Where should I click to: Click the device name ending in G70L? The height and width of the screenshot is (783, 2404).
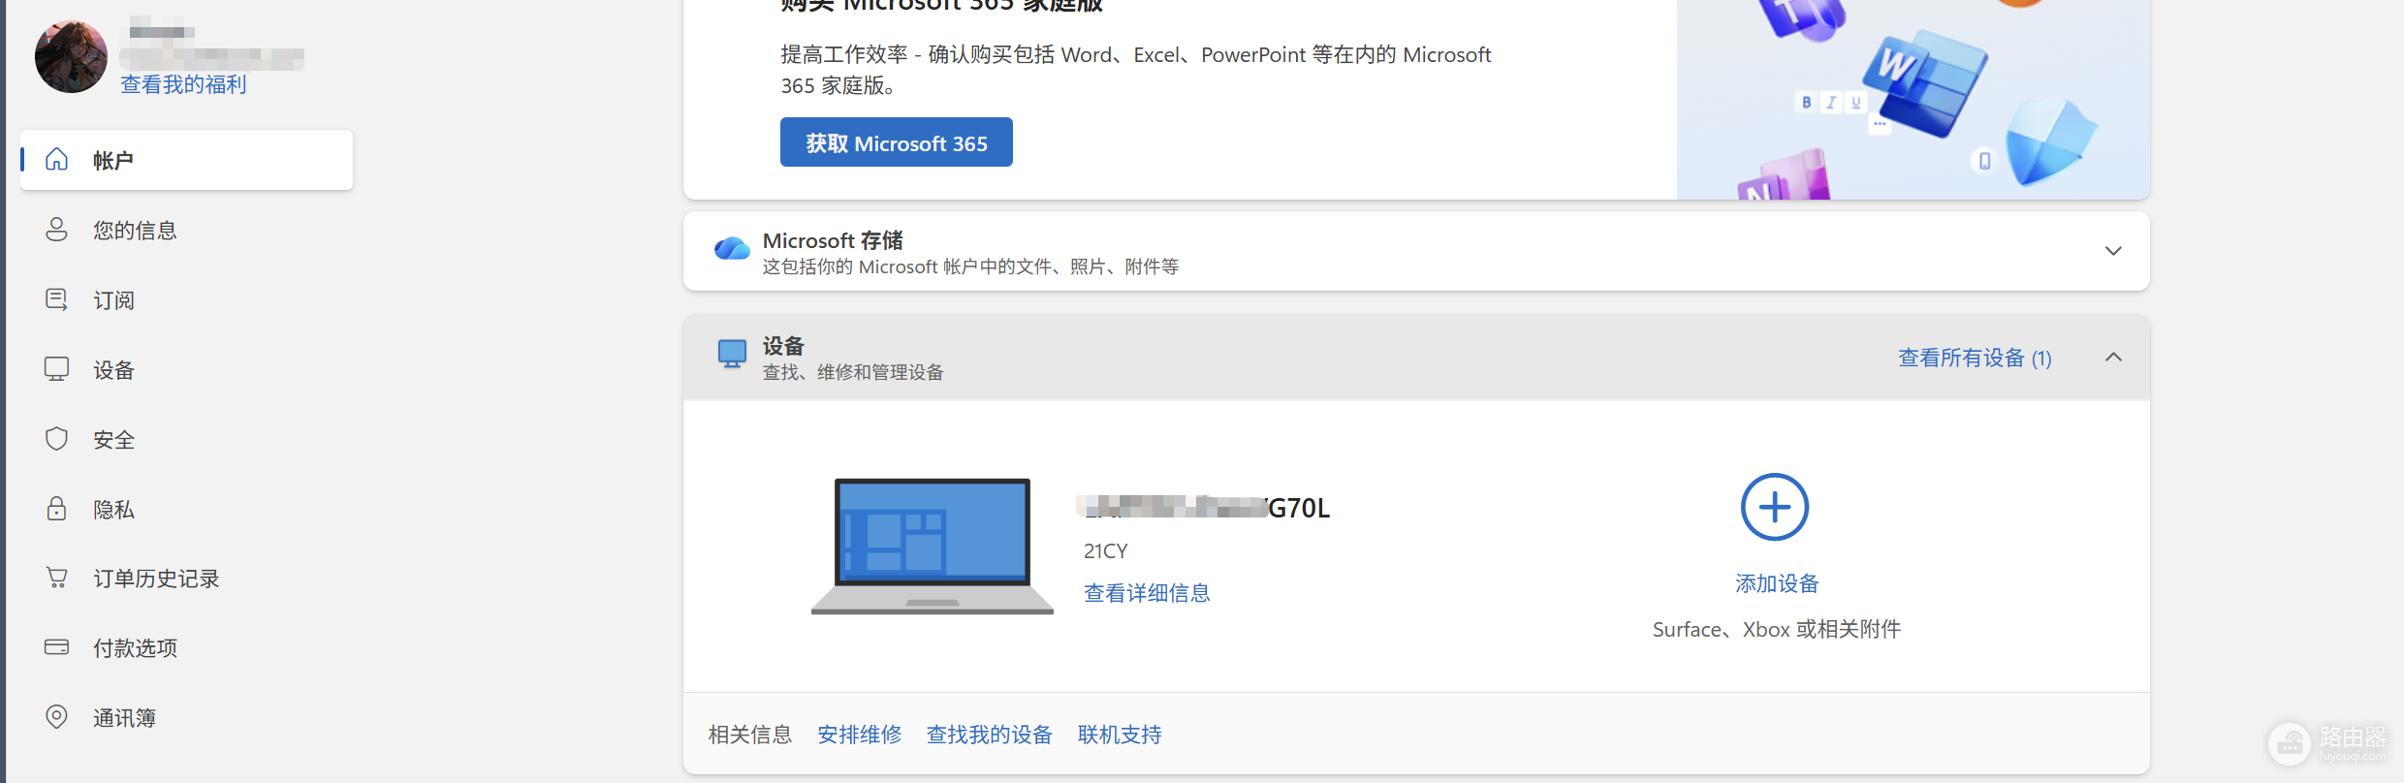1203,508
